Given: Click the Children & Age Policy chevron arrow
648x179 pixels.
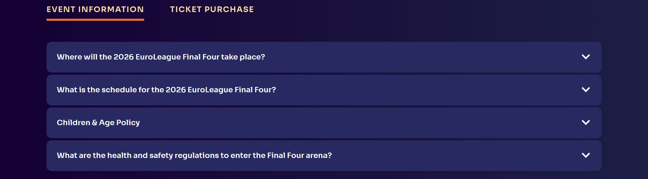Looking at the screenshot, I should pyautogui.click(x=586, y=122).
